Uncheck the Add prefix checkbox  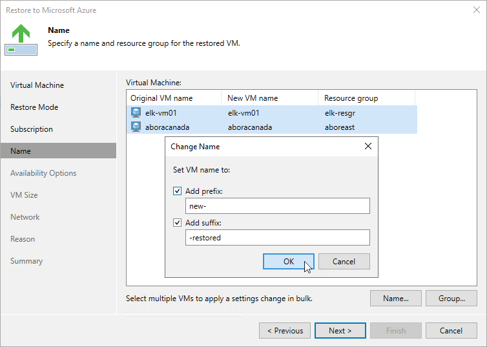click(177, 191)
